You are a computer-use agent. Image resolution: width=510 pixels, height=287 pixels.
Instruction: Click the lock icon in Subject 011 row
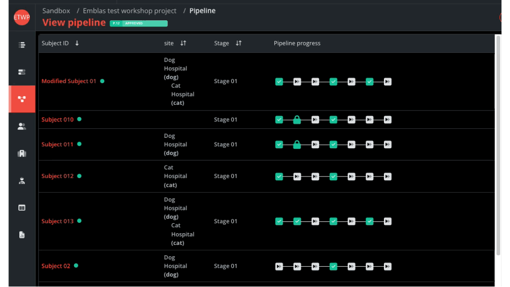point(297,144)
